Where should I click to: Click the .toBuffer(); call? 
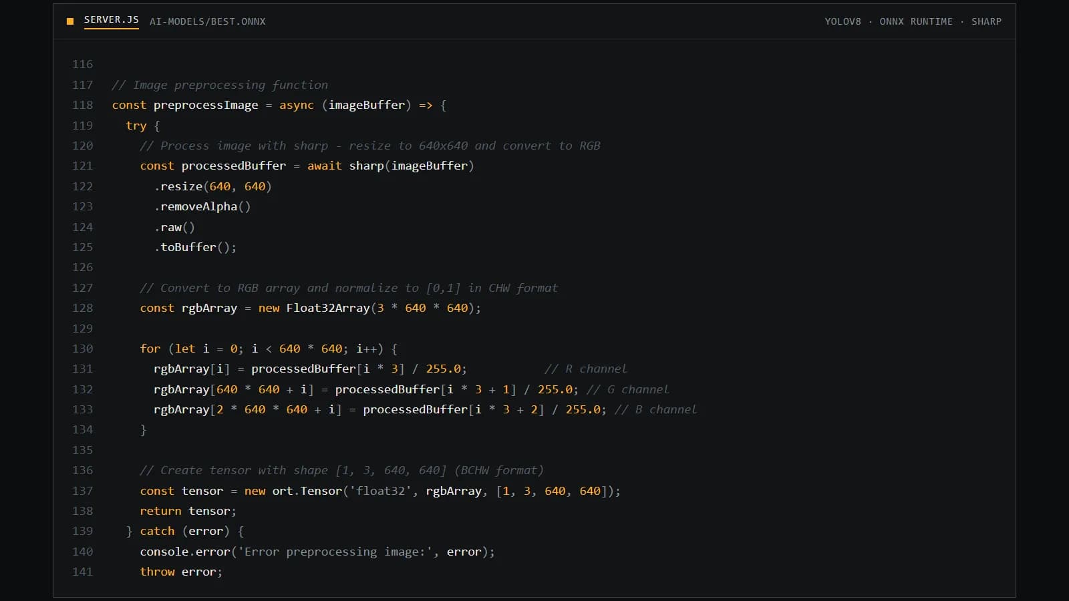pyautogui.click(x=196, y=247)
